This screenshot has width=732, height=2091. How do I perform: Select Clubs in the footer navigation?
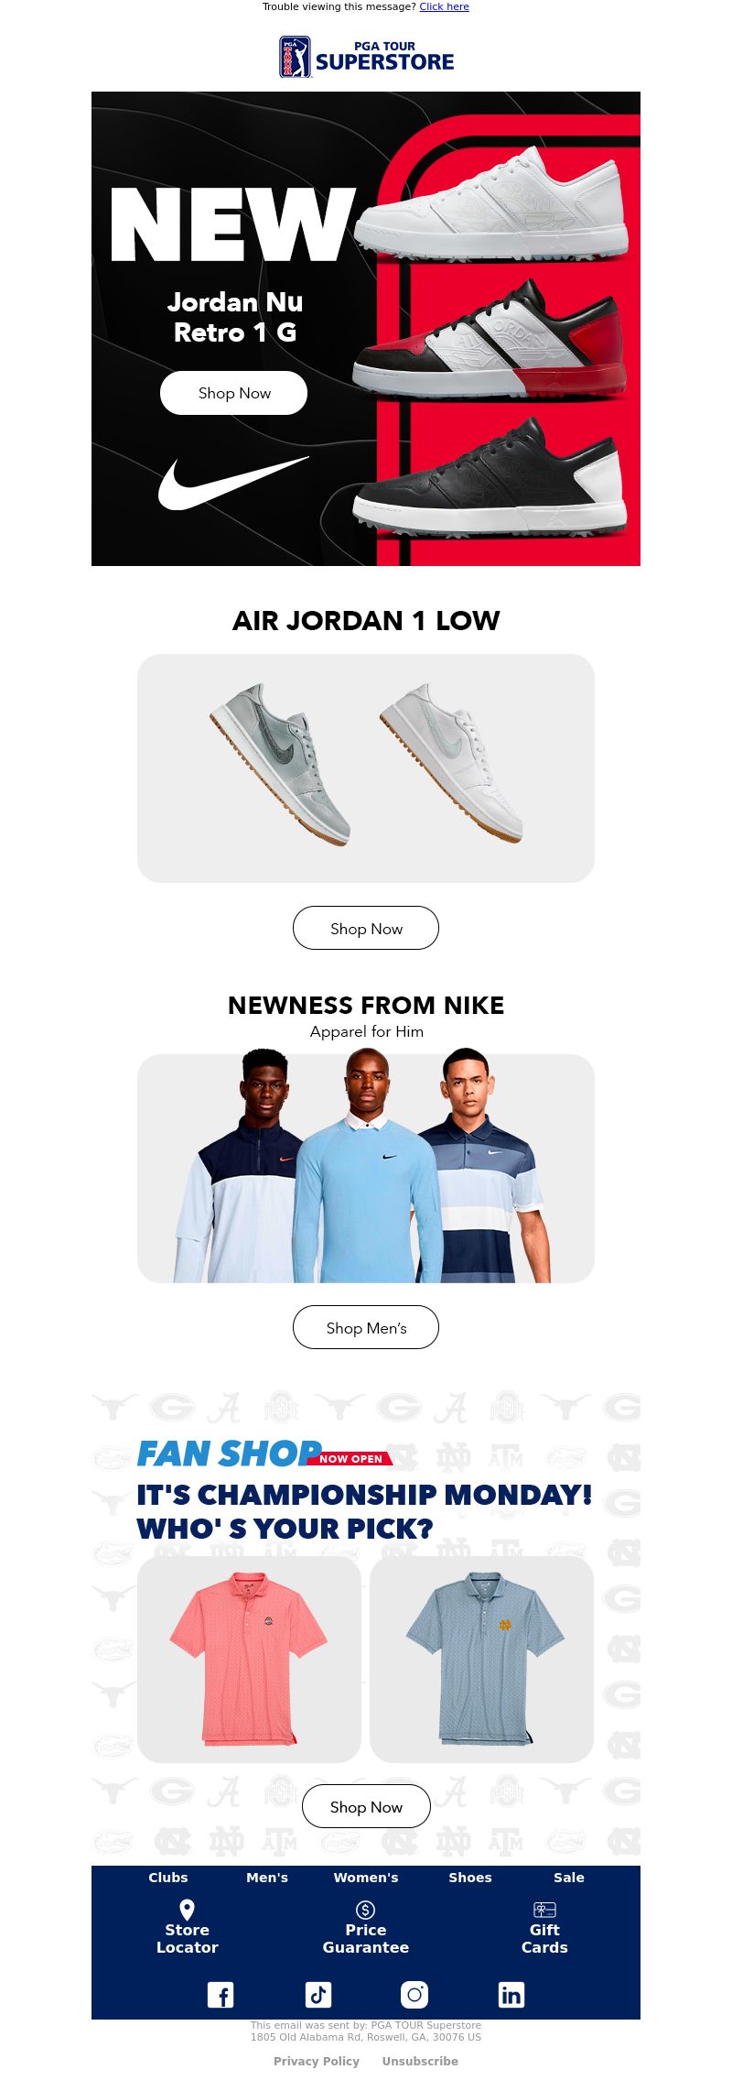point(168,1878)
